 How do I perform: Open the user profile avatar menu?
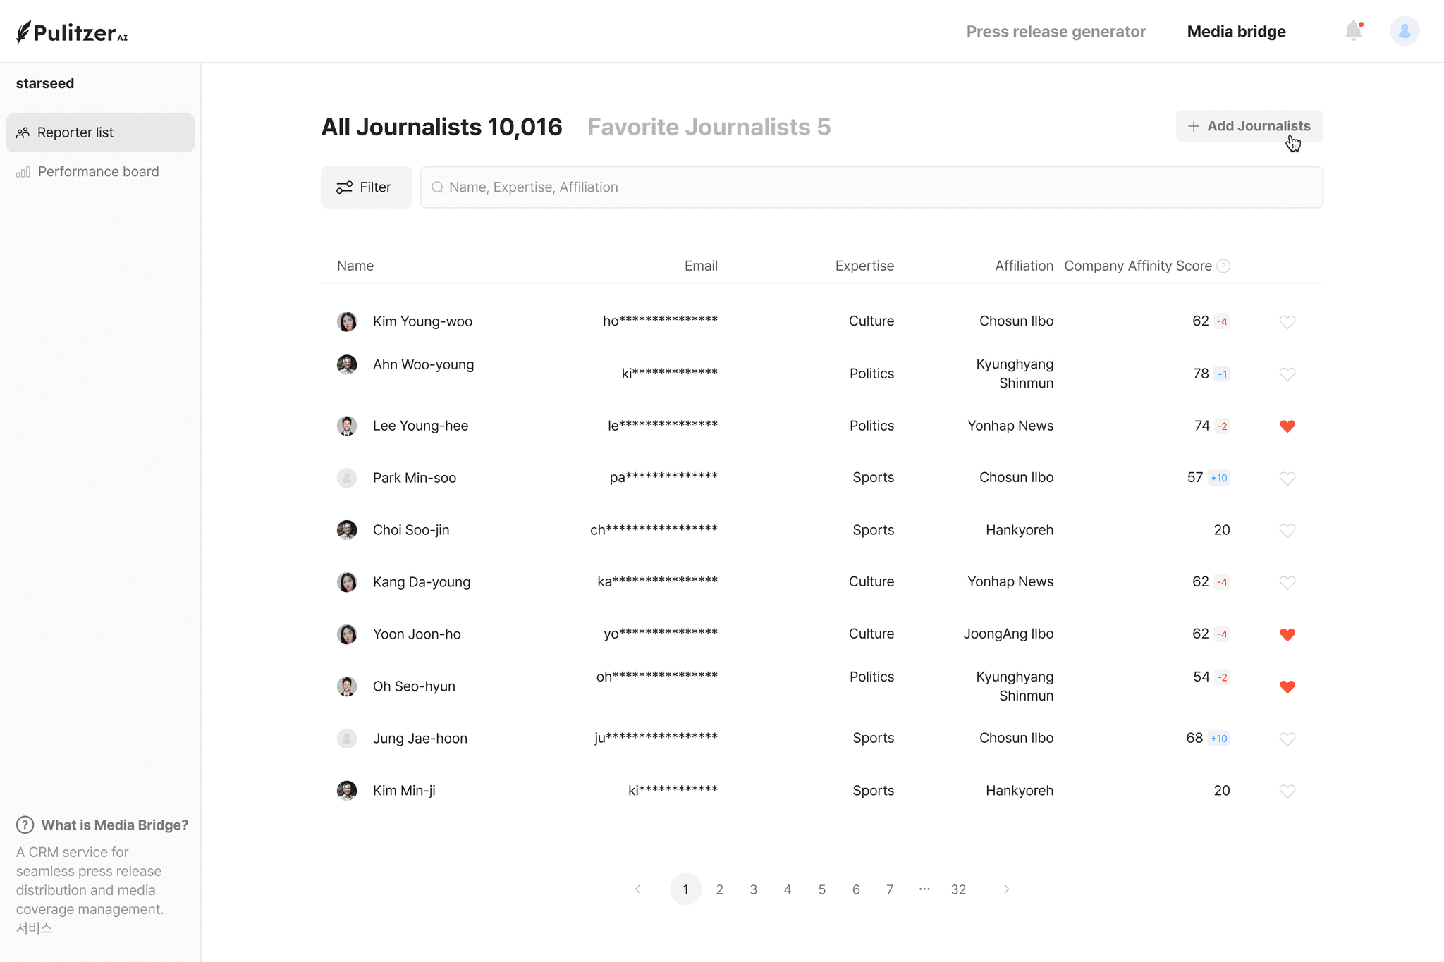click(x=1404, y=31)
